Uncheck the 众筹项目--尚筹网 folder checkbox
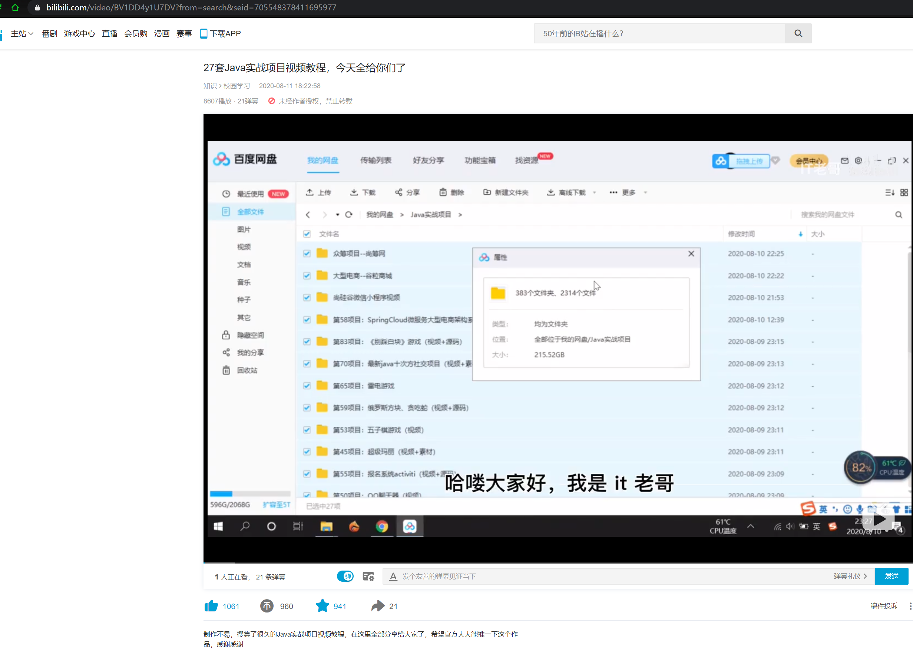Image resolution: width=913 pixels, height=654 pixels. pos(307,253)
